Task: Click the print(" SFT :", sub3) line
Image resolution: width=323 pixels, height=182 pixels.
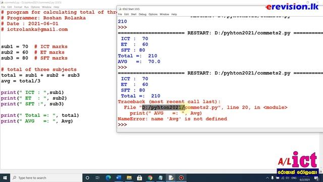Action: coord(32,104)
